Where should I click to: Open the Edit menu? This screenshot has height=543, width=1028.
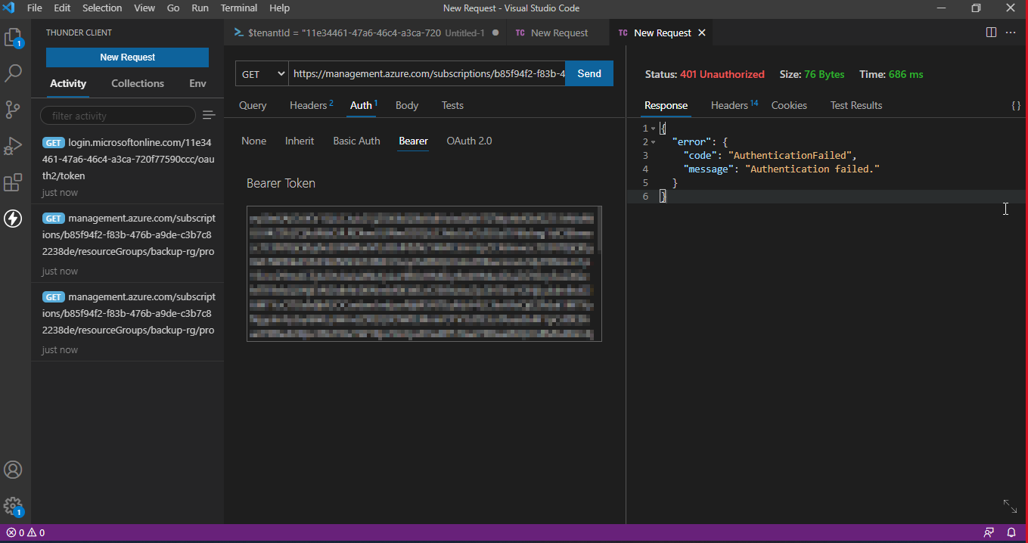tap(62, 8)
